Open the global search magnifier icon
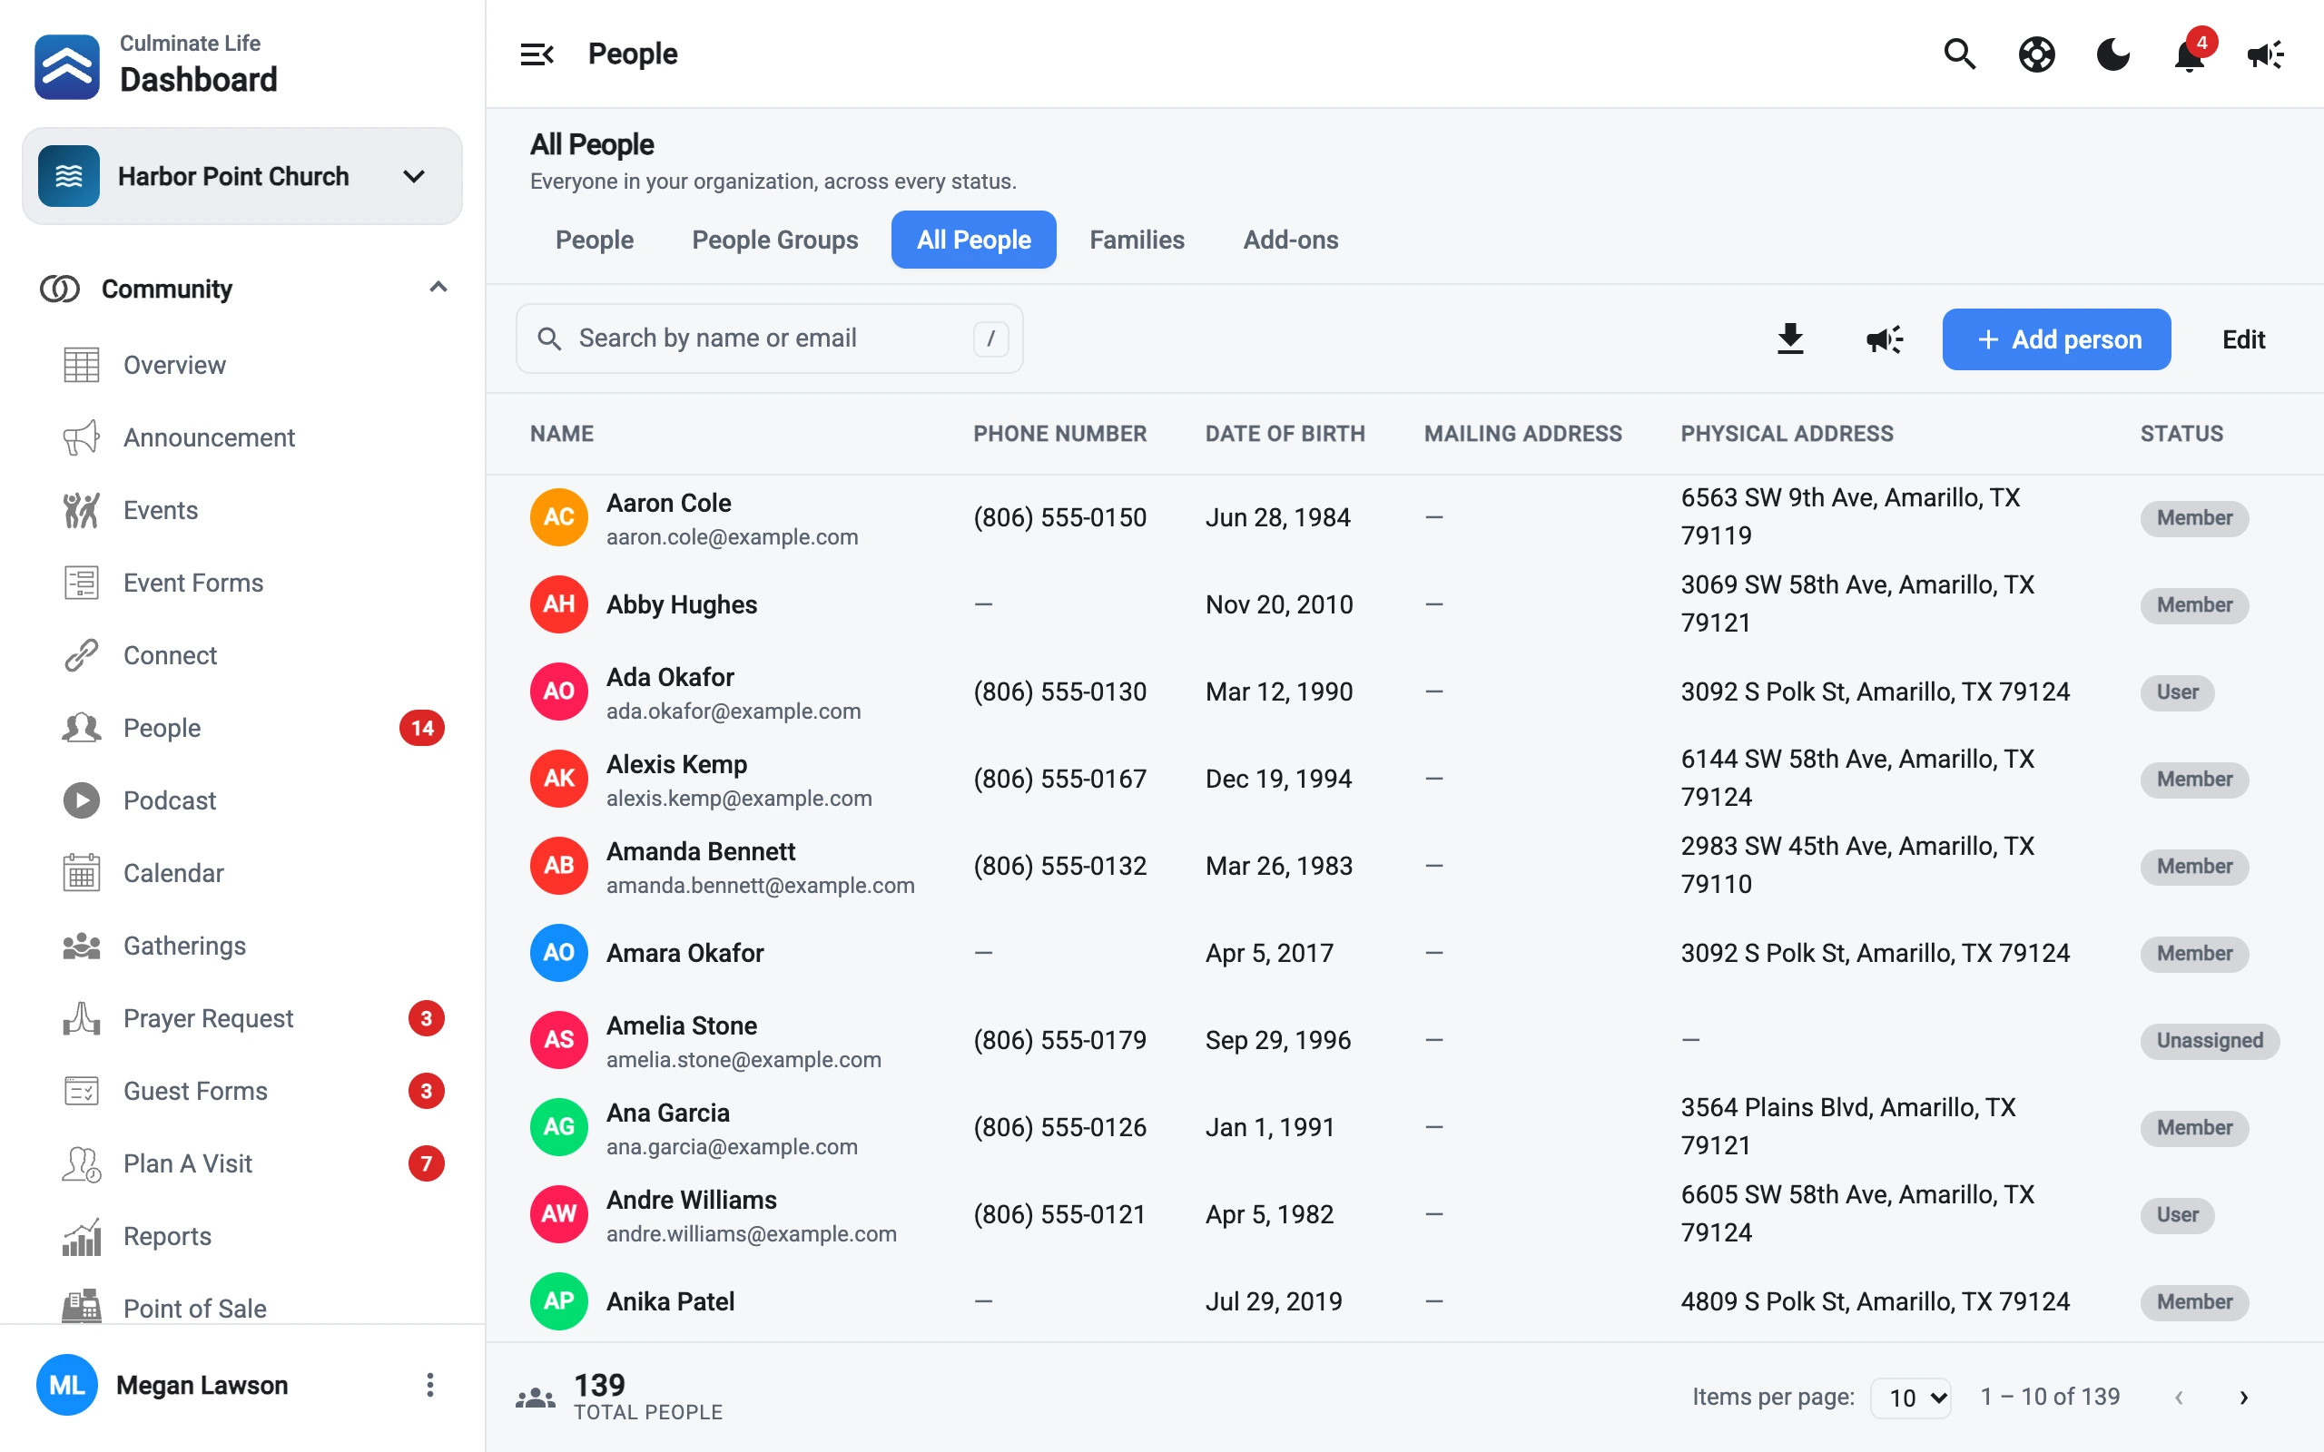 (1959, 54)
